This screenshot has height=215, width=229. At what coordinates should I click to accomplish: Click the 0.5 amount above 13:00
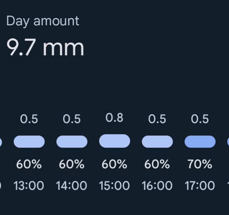(29, 119)
